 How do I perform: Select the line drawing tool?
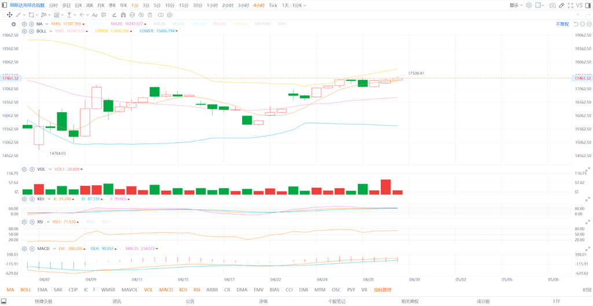coord(19,14)
